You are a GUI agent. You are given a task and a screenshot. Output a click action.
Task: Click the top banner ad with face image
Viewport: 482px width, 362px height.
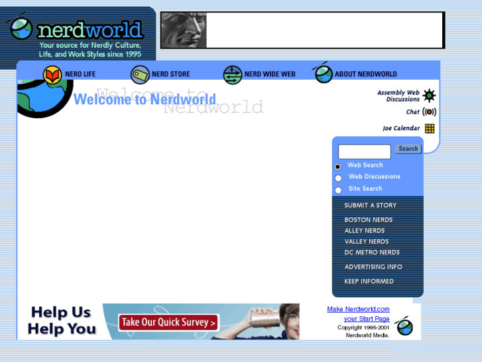coord(302,30)
